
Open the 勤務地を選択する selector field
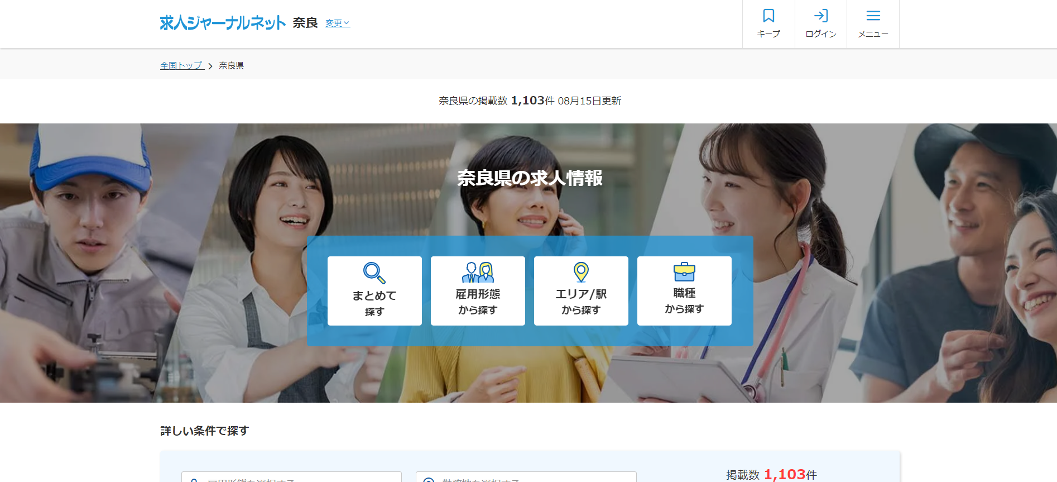pyautogui.click(x=526, y=478)
